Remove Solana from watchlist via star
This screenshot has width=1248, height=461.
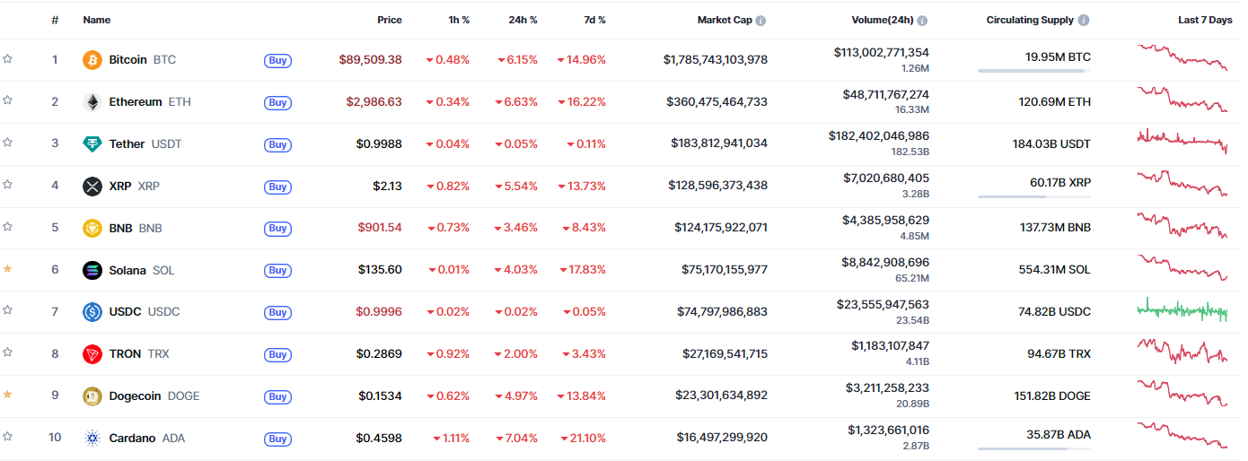8,269
